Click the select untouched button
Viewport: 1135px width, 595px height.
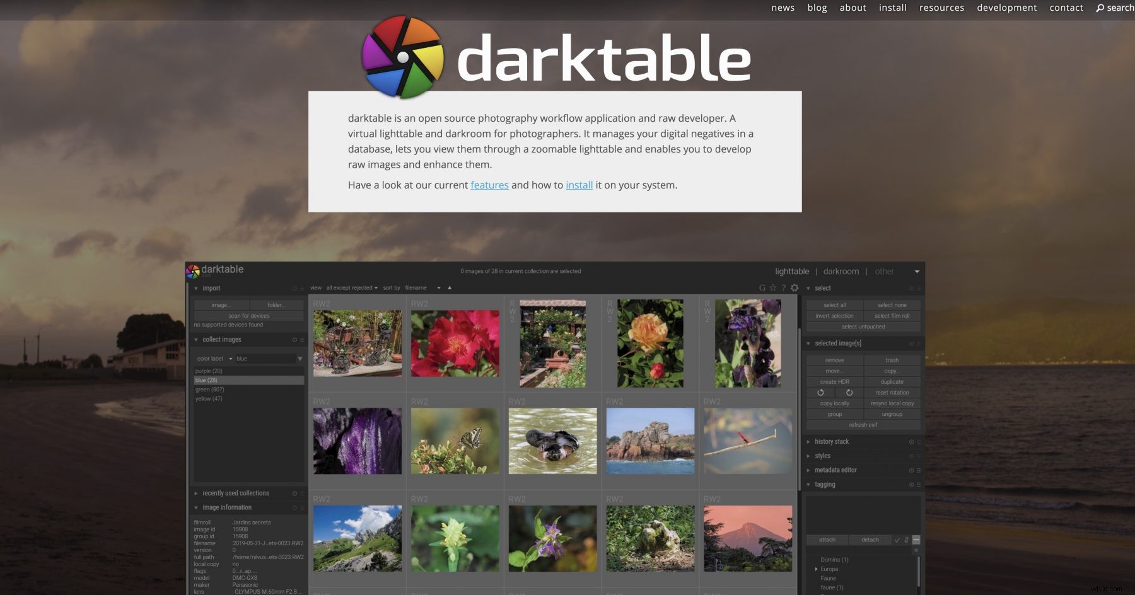coord(863,326)
